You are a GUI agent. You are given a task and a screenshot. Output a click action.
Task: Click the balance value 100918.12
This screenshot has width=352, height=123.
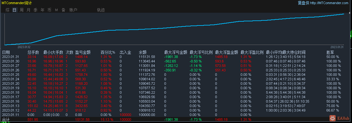coord(147,110)
